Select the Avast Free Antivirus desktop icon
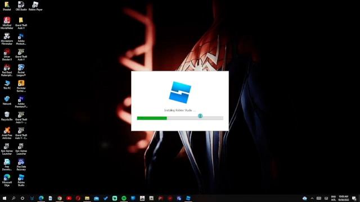360x202 pixels. tap(7, 134)
